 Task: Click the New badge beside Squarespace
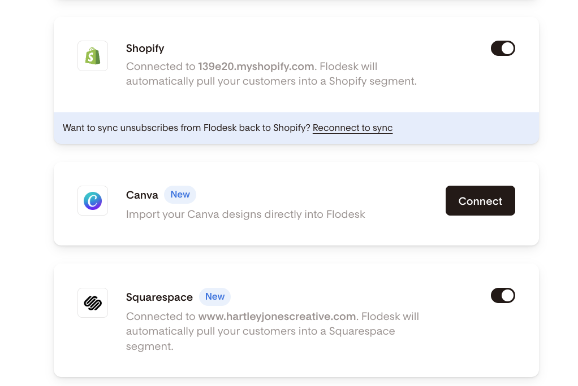pos(215,297)
